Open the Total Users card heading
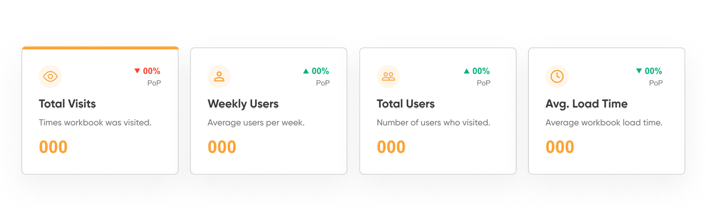Image resolution: width=706 pixels, height=215 pixels. pos(405,104)
